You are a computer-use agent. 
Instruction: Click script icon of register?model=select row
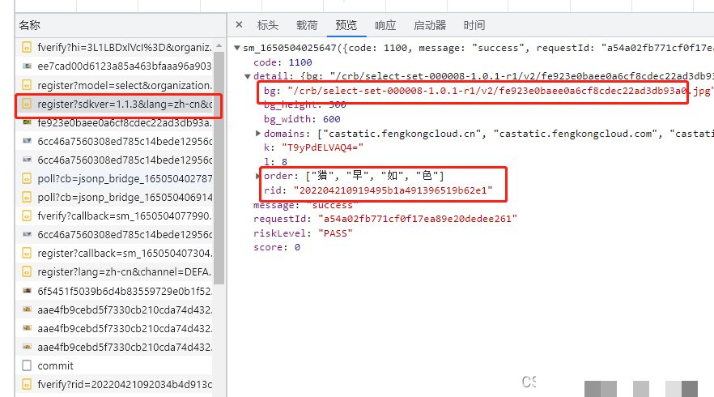pos(27,85)
